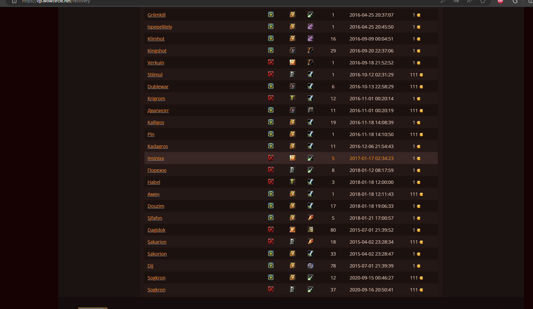Select the Priest class icon beside Klimhot
Screen dimensions: 533x309
coord(310,39)
